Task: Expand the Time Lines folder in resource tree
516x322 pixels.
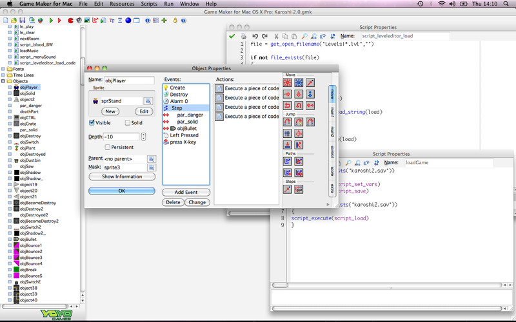Action: click(3, 75)
